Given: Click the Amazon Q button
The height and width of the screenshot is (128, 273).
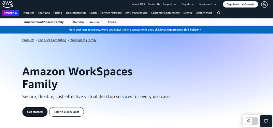Looking at the screenshot, I should [11, 13].
